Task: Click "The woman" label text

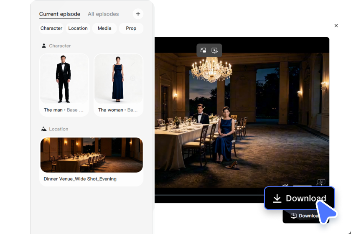Action: coord(111,110)
